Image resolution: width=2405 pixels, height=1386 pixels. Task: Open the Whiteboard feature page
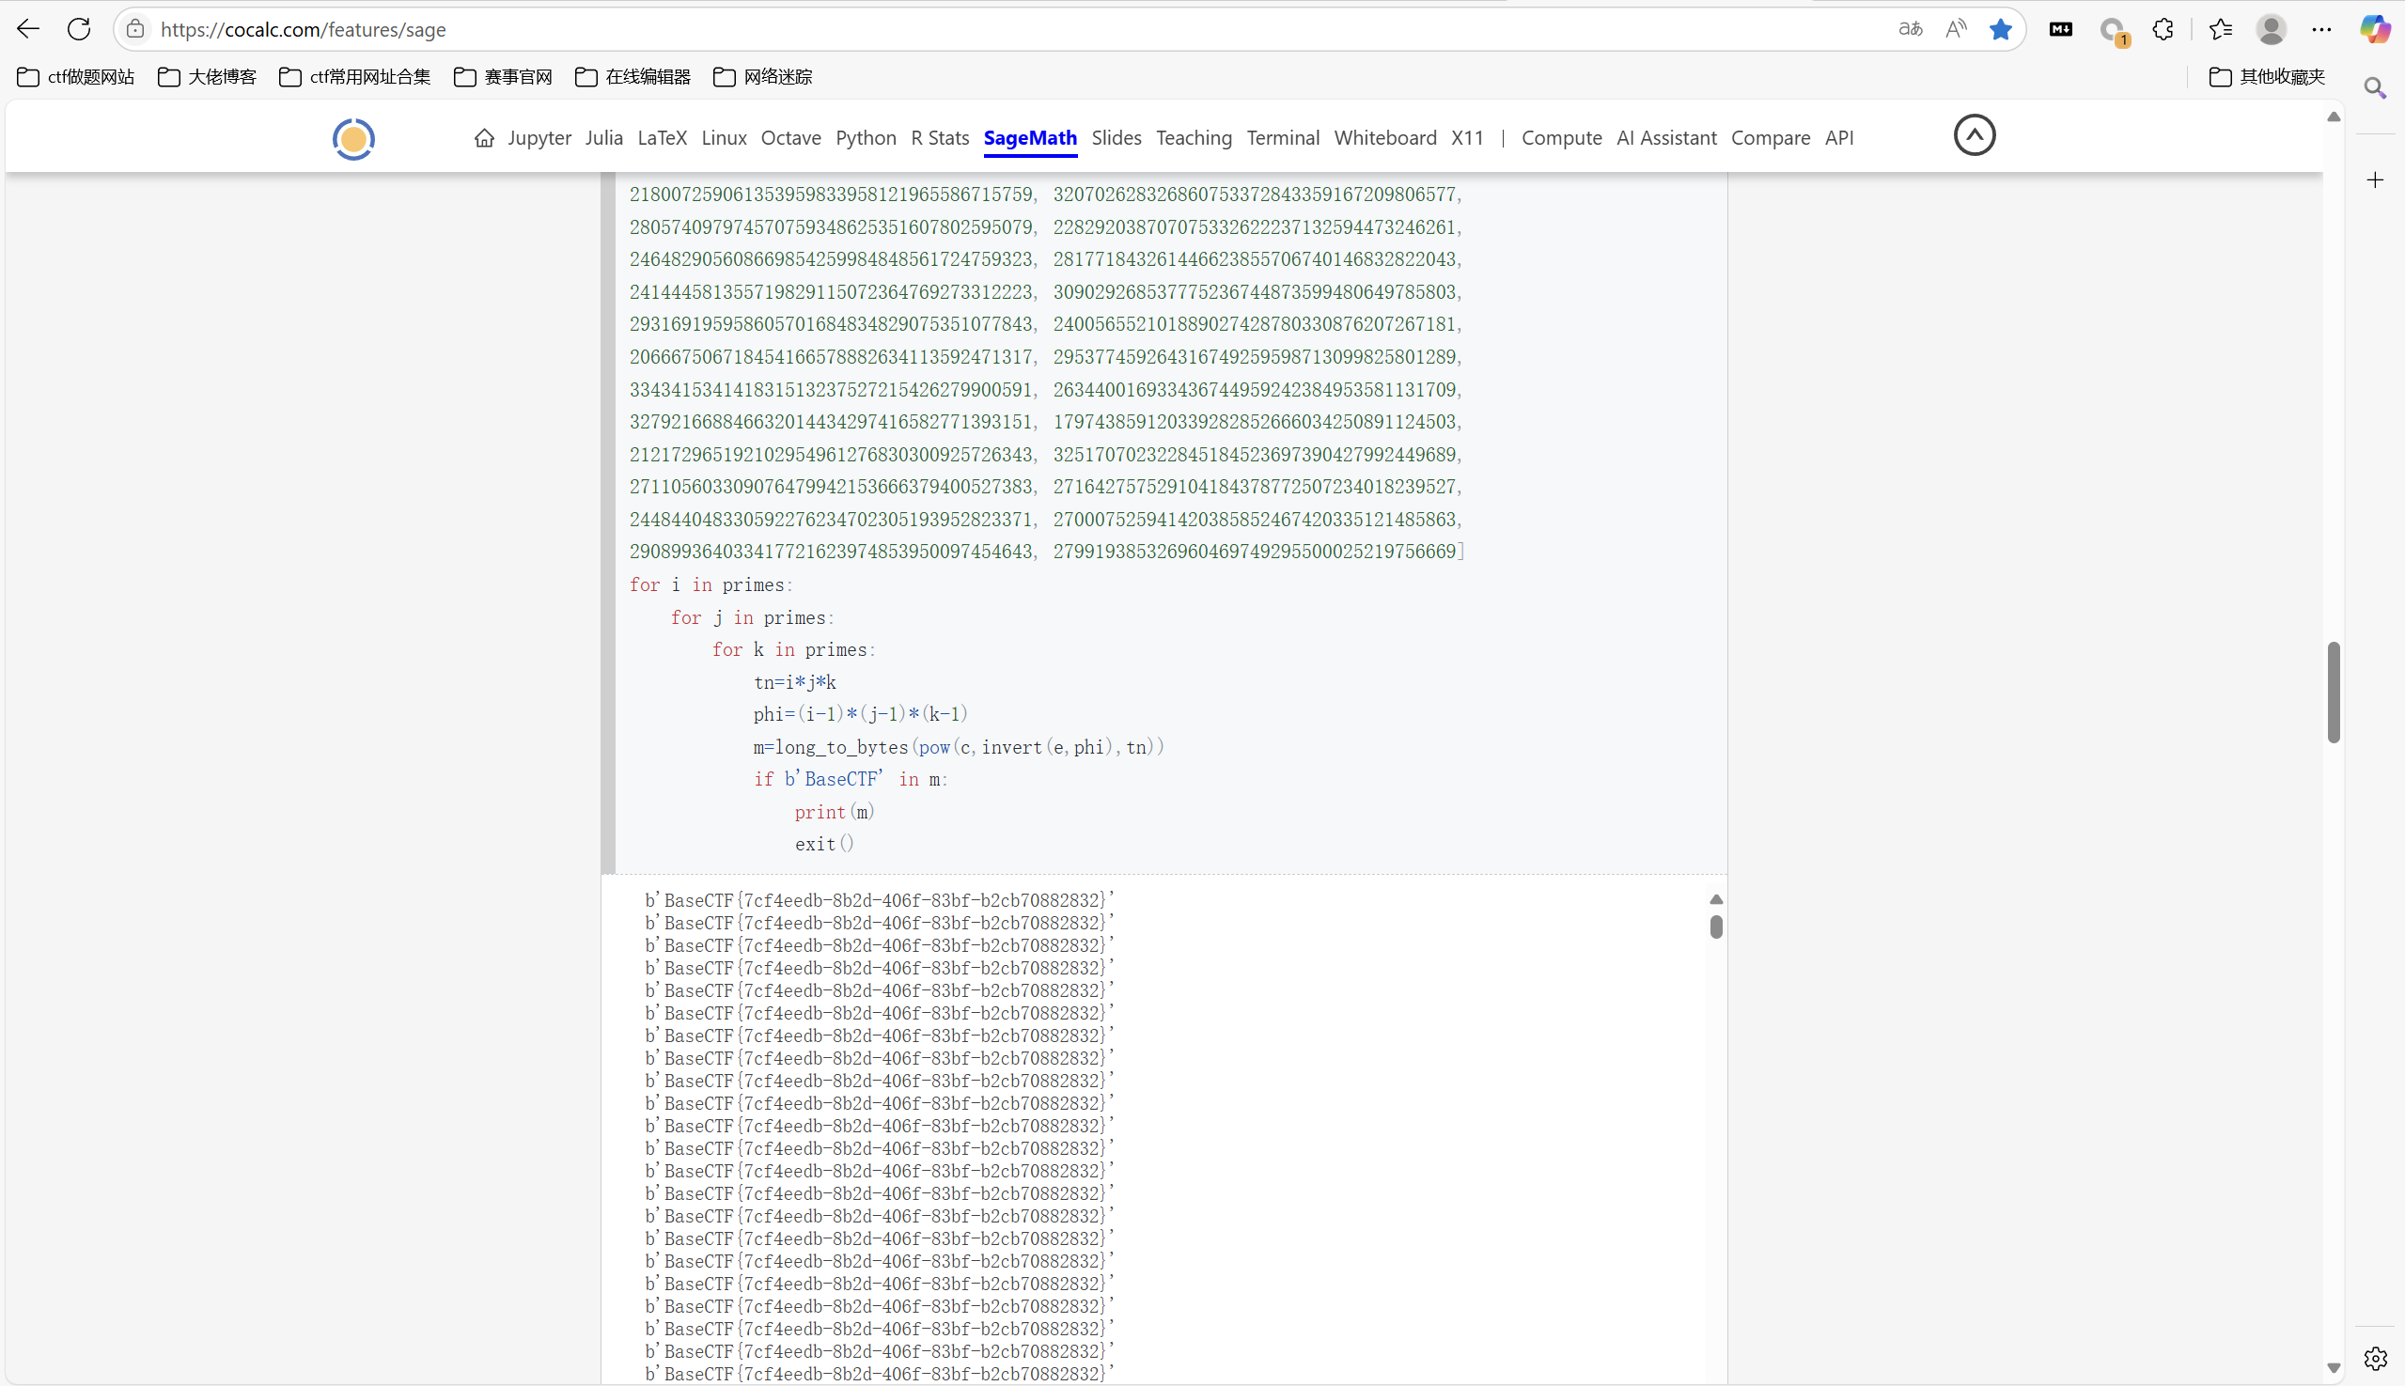tap(1385, 138)
